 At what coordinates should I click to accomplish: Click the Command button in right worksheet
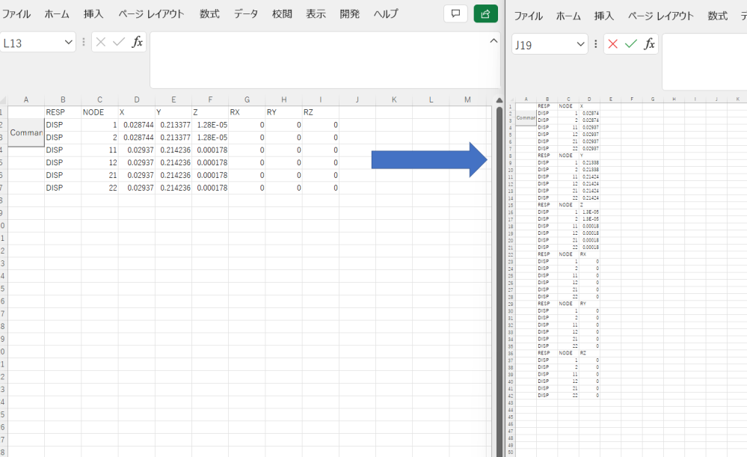coord(526,117)
